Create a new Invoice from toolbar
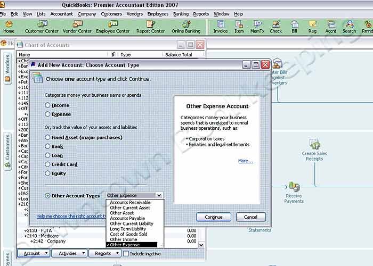373x266 pixels. pos(220,27)
